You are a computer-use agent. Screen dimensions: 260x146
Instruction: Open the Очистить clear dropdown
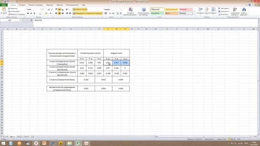[x=223, y=14]
